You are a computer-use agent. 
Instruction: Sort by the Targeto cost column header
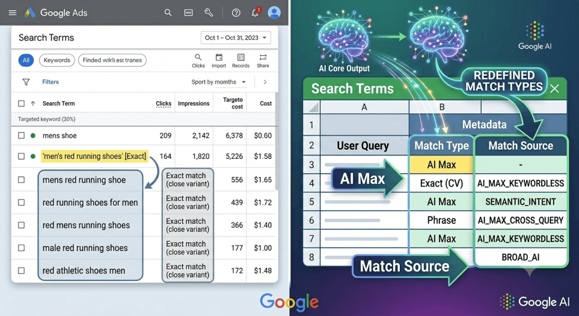[x=233, y=103]
